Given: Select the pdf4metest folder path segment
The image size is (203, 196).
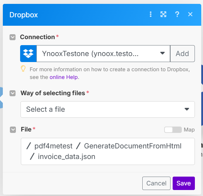Looking at the screenshot, I should click(53, 146).
